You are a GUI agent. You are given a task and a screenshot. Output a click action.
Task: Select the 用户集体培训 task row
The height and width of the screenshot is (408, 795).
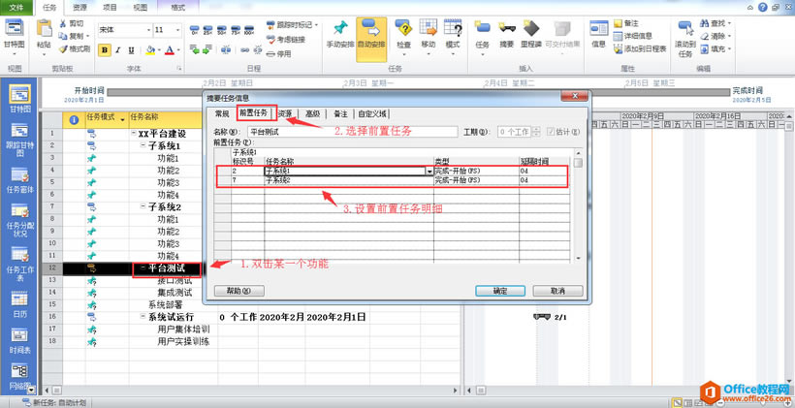pos(183,330)
